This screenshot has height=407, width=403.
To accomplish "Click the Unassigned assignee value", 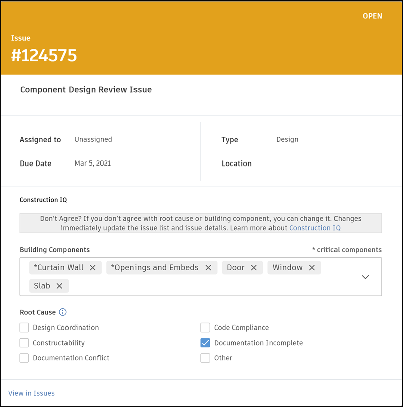I will pos(93,139).
